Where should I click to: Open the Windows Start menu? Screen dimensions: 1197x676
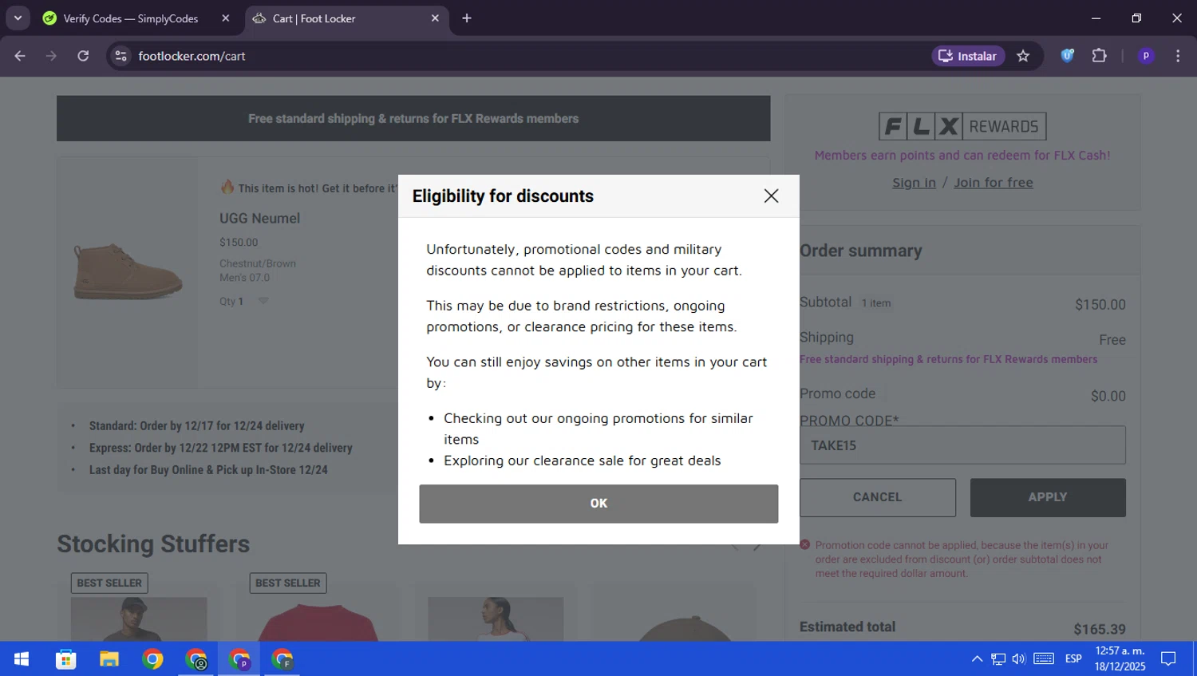[x=22, y=659]
